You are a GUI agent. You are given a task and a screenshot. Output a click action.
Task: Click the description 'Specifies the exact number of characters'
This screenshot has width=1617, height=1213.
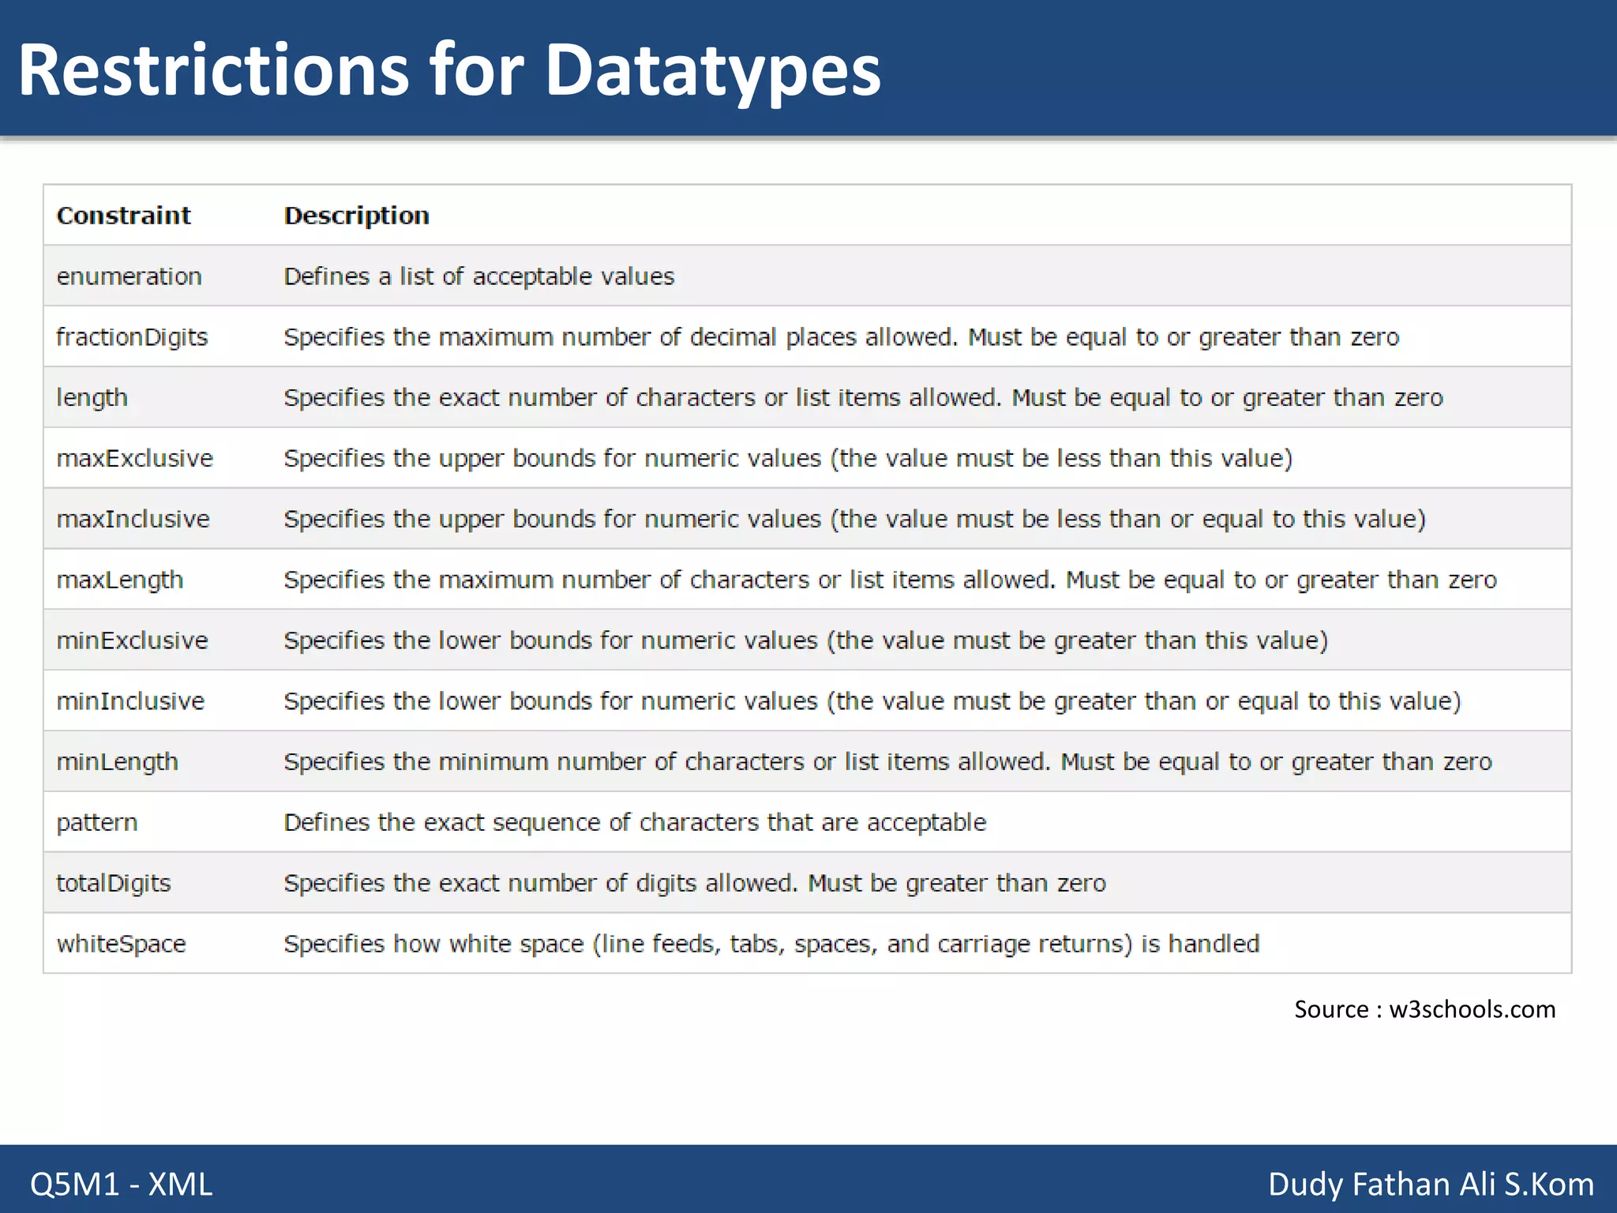[863, 398]
